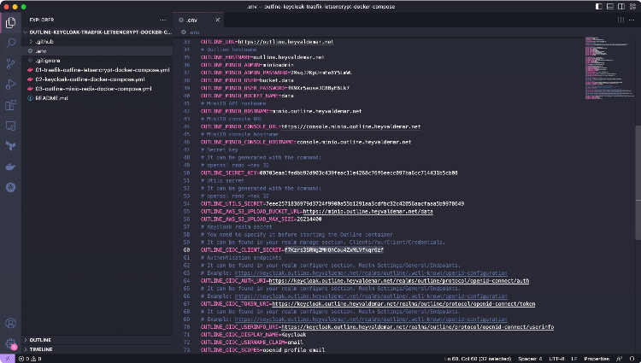Click the editor minimap code preview

click(609, 68)
